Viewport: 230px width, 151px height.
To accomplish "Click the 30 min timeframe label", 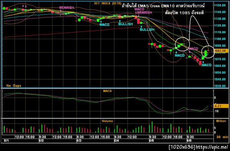I will coord(222,137).
